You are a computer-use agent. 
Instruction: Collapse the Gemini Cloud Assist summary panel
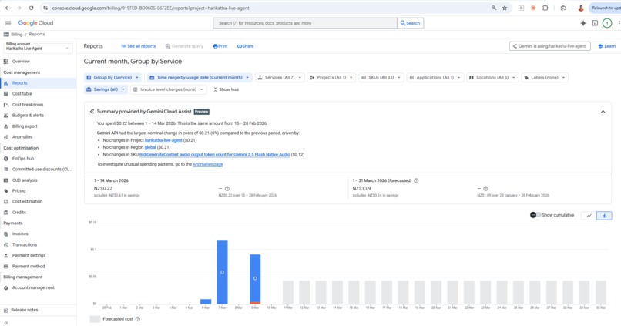[x=603, y=112]
